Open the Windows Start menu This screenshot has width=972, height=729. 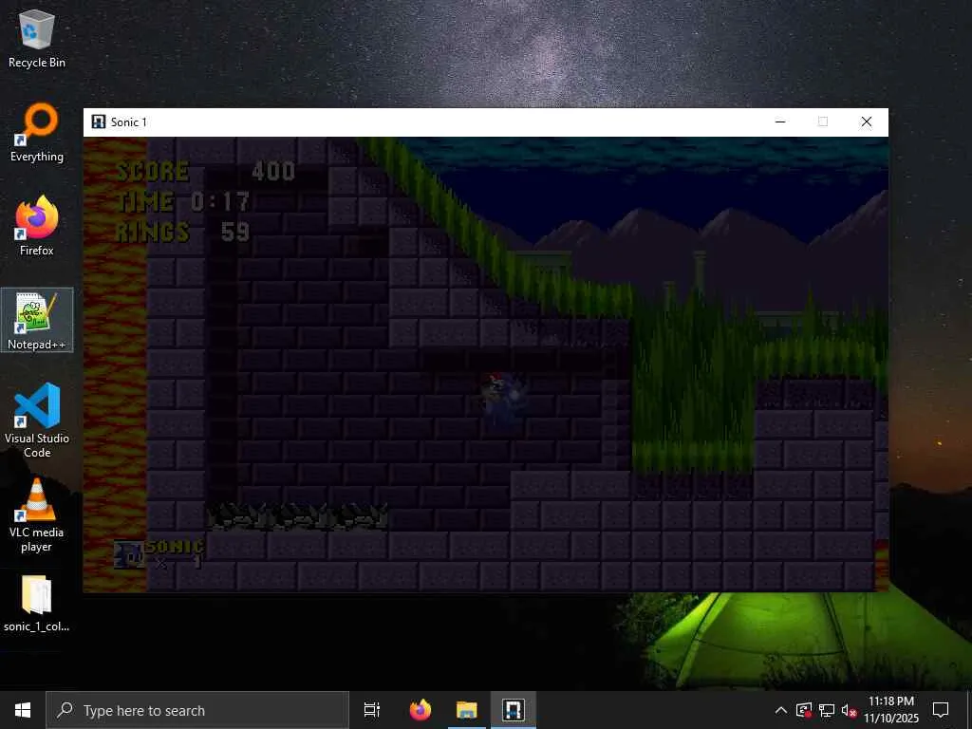[x=23, y=710]
